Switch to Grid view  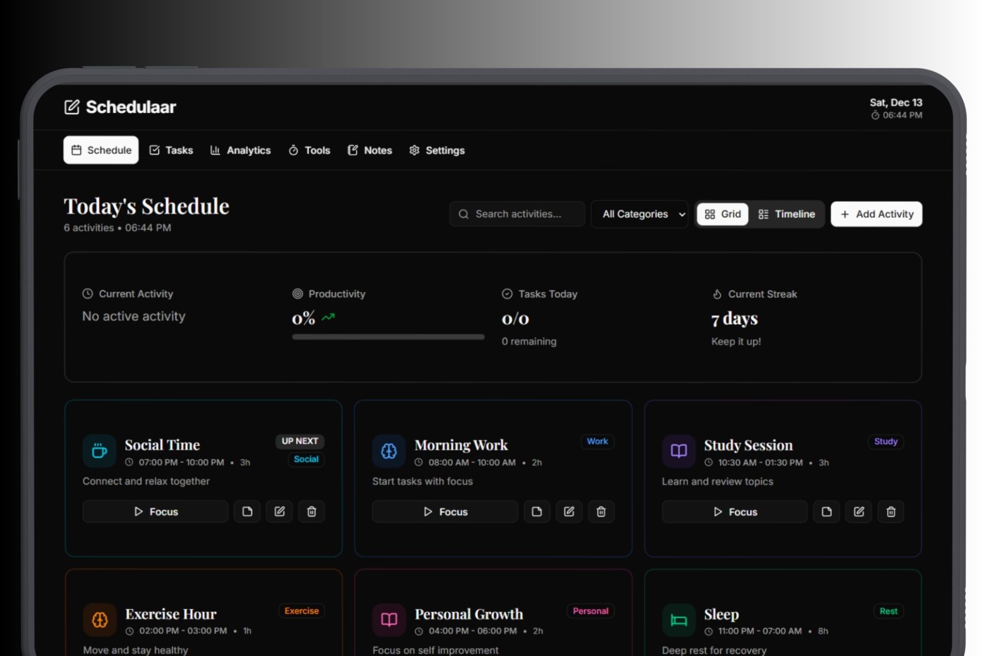[x=722, y=214]
